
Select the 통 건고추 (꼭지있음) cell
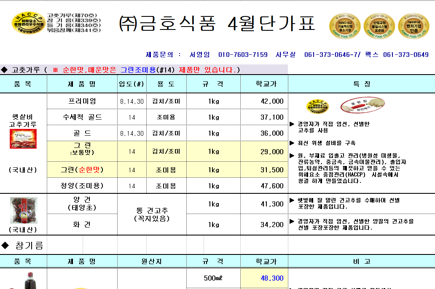coord(152,214)
